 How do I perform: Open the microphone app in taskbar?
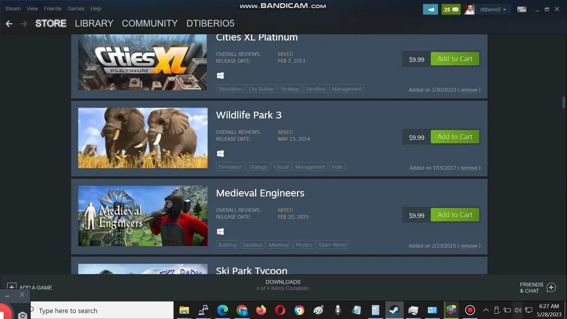338,310
